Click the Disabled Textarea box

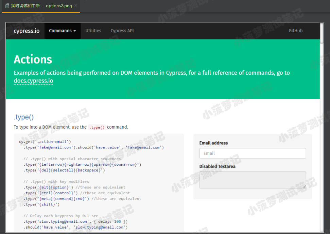(x=253, y=180)
